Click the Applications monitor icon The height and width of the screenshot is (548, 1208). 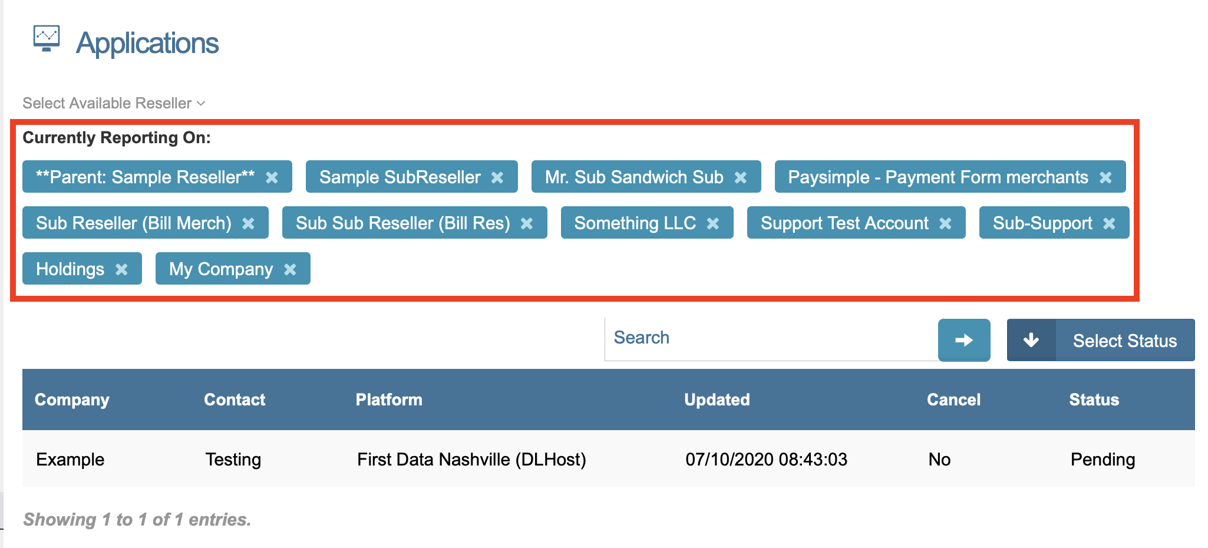coord(47,38)
